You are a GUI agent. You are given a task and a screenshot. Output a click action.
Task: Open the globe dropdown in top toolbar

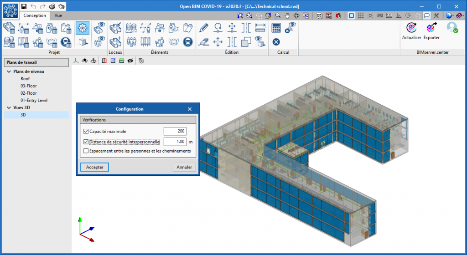[450, 15]
